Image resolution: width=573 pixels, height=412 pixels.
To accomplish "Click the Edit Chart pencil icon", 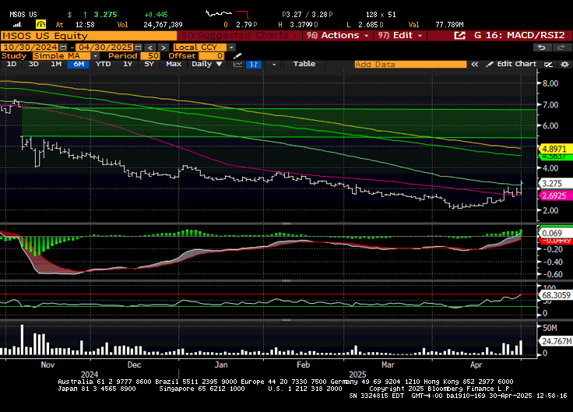I will pos(490,65).
